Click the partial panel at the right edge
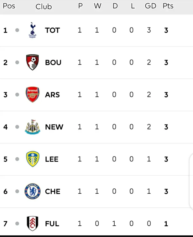The image size is (193, 237). tap(191, 182)
